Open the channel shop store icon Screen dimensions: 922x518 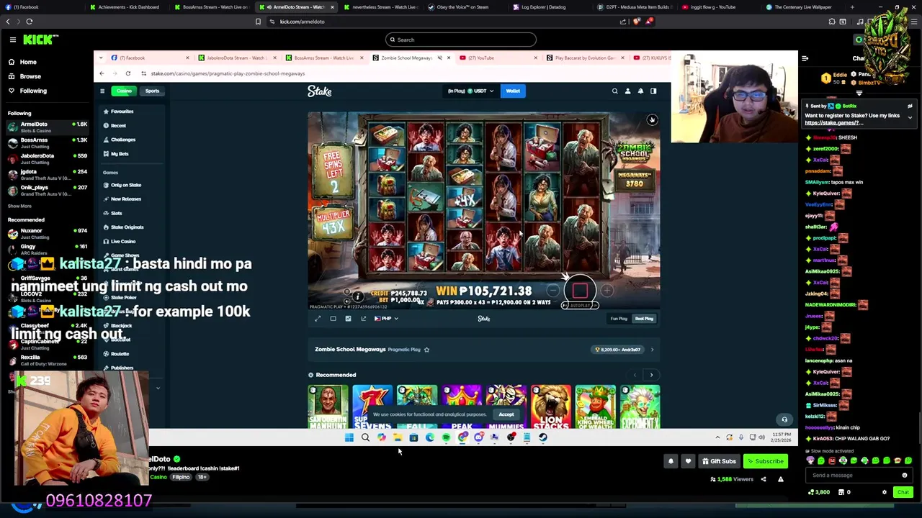coord(841,492)
